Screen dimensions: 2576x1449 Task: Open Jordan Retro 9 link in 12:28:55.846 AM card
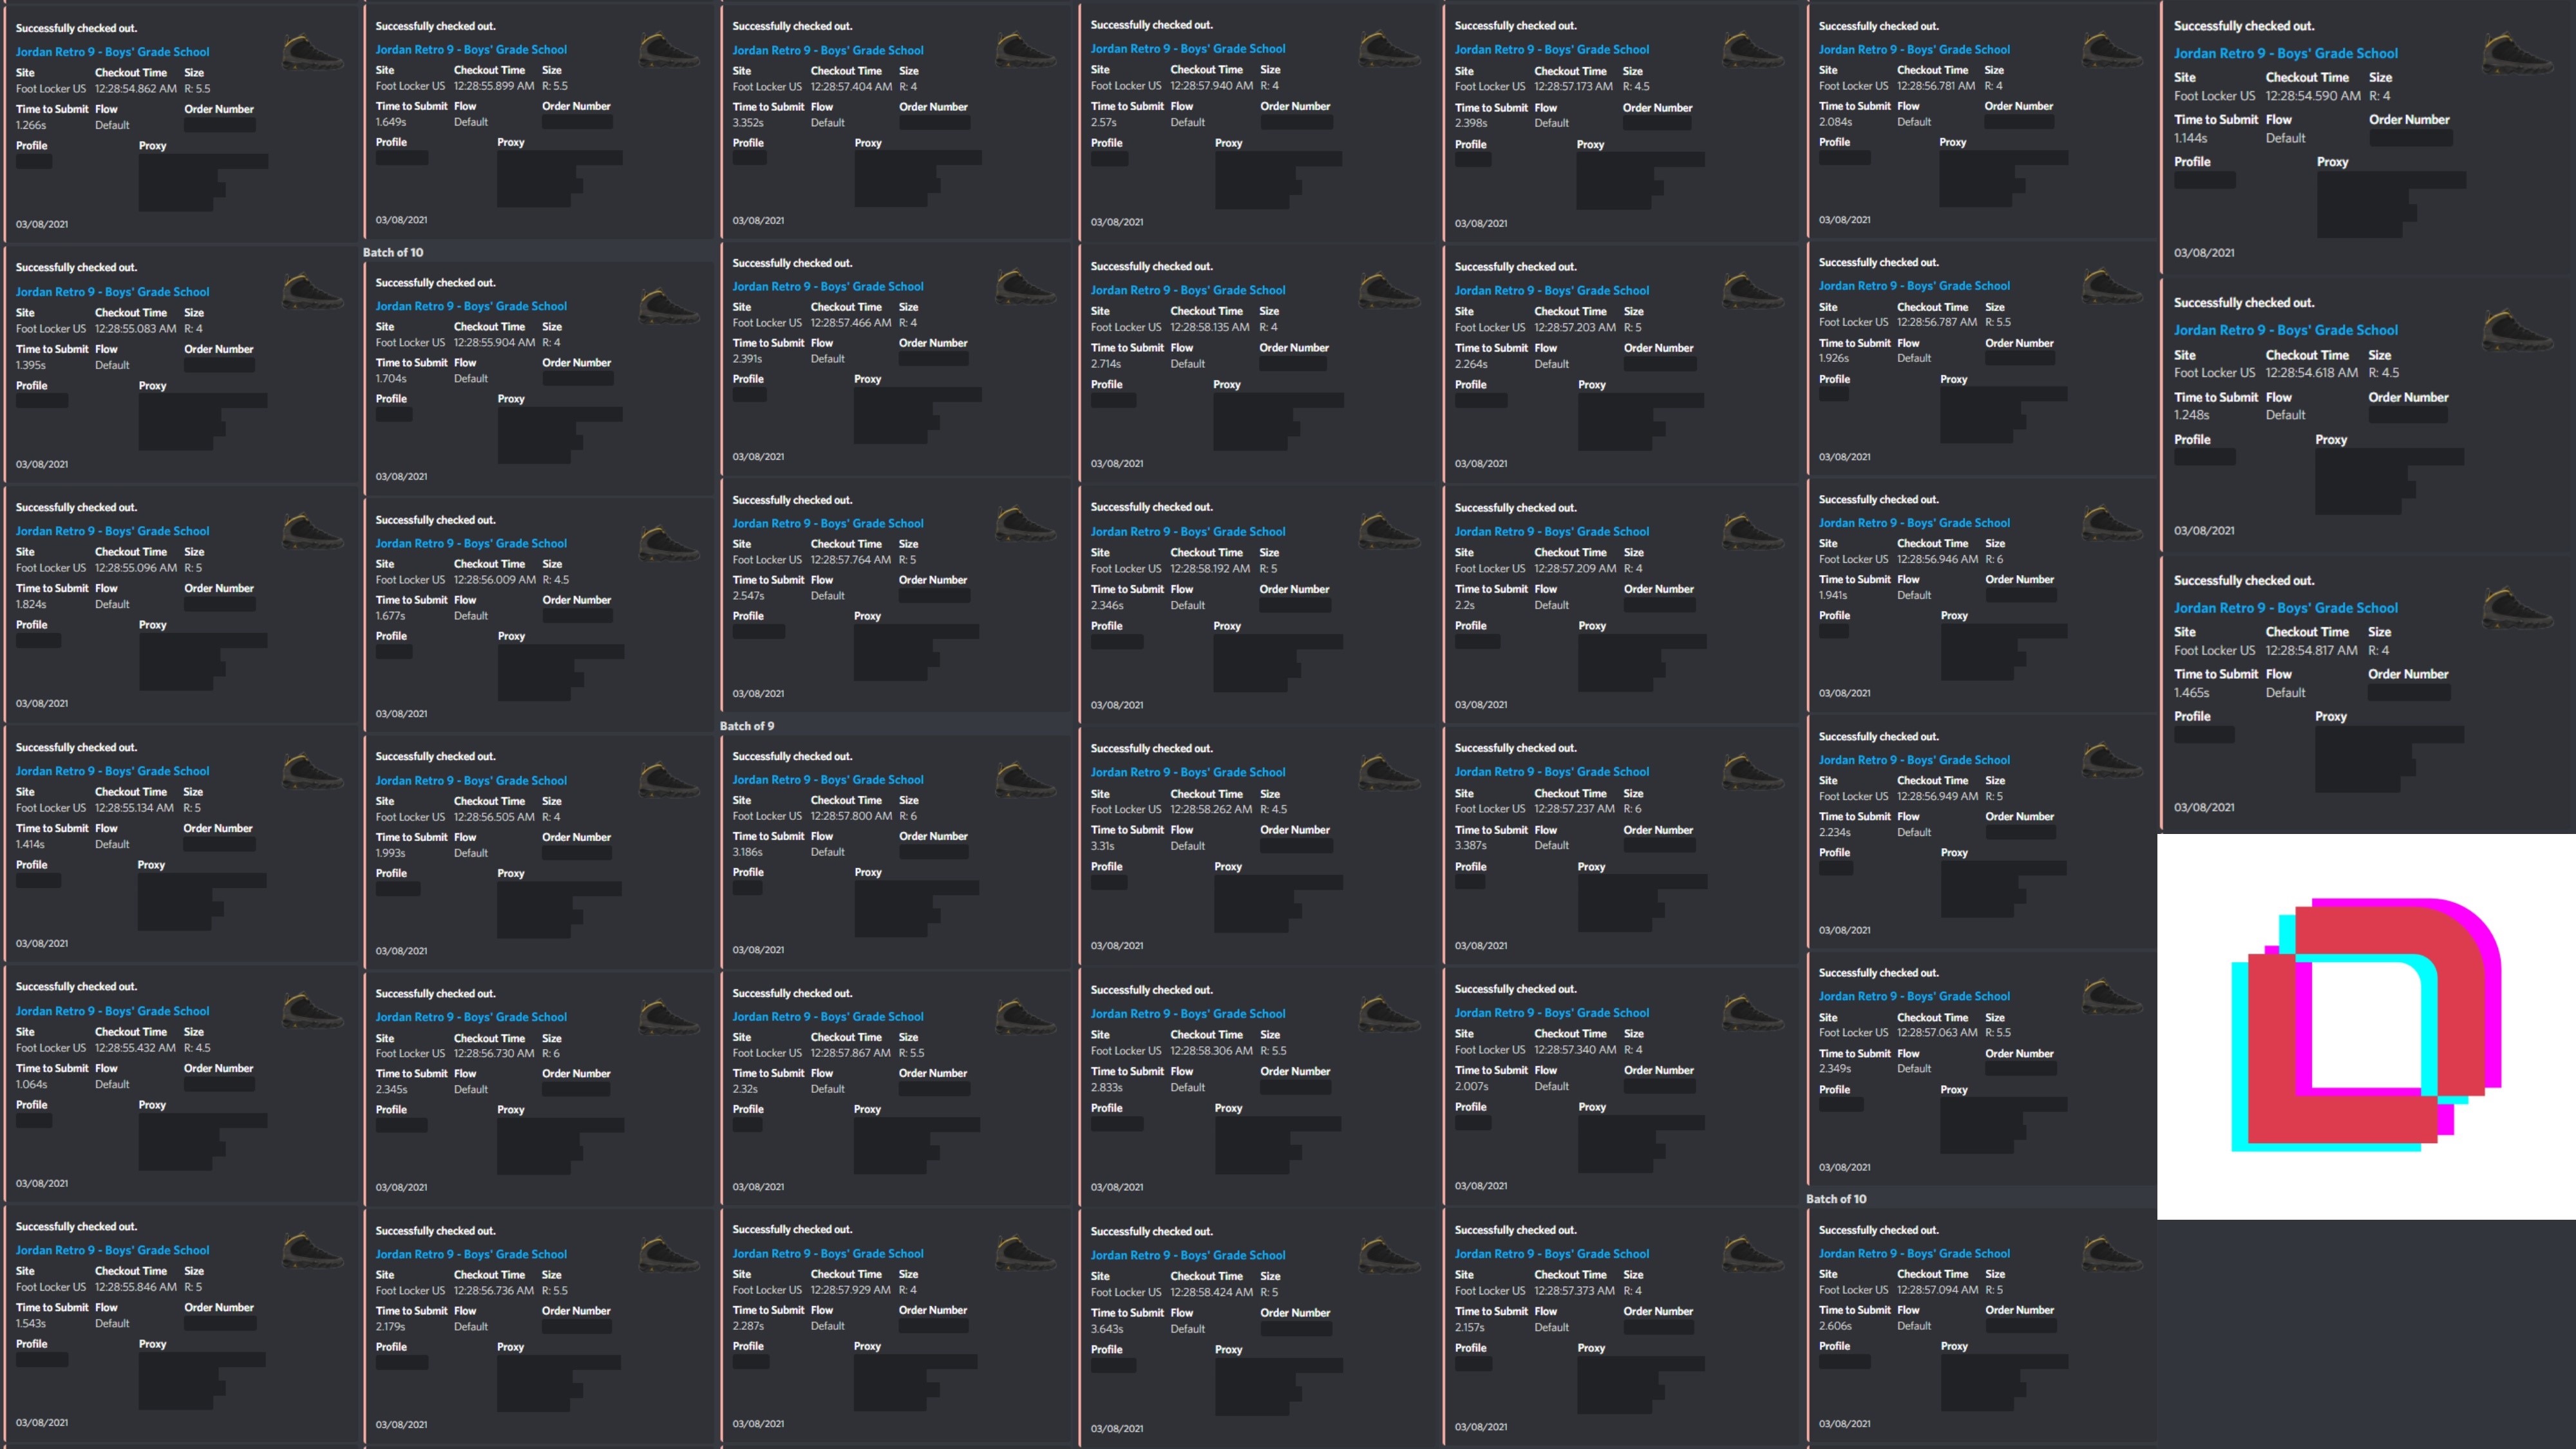(x=112, y=1250)
